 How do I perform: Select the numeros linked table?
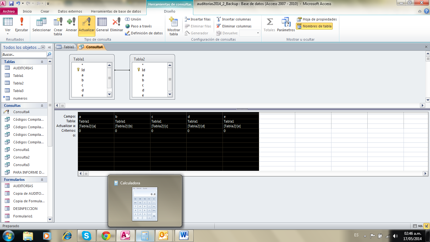click(x=25, y=98)
